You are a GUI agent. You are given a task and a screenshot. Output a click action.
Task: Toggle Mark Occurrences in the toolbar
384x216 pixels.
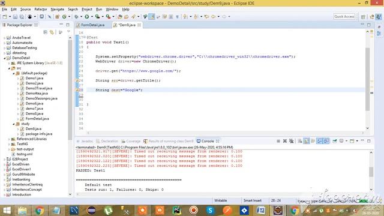[x=152, y=17]
